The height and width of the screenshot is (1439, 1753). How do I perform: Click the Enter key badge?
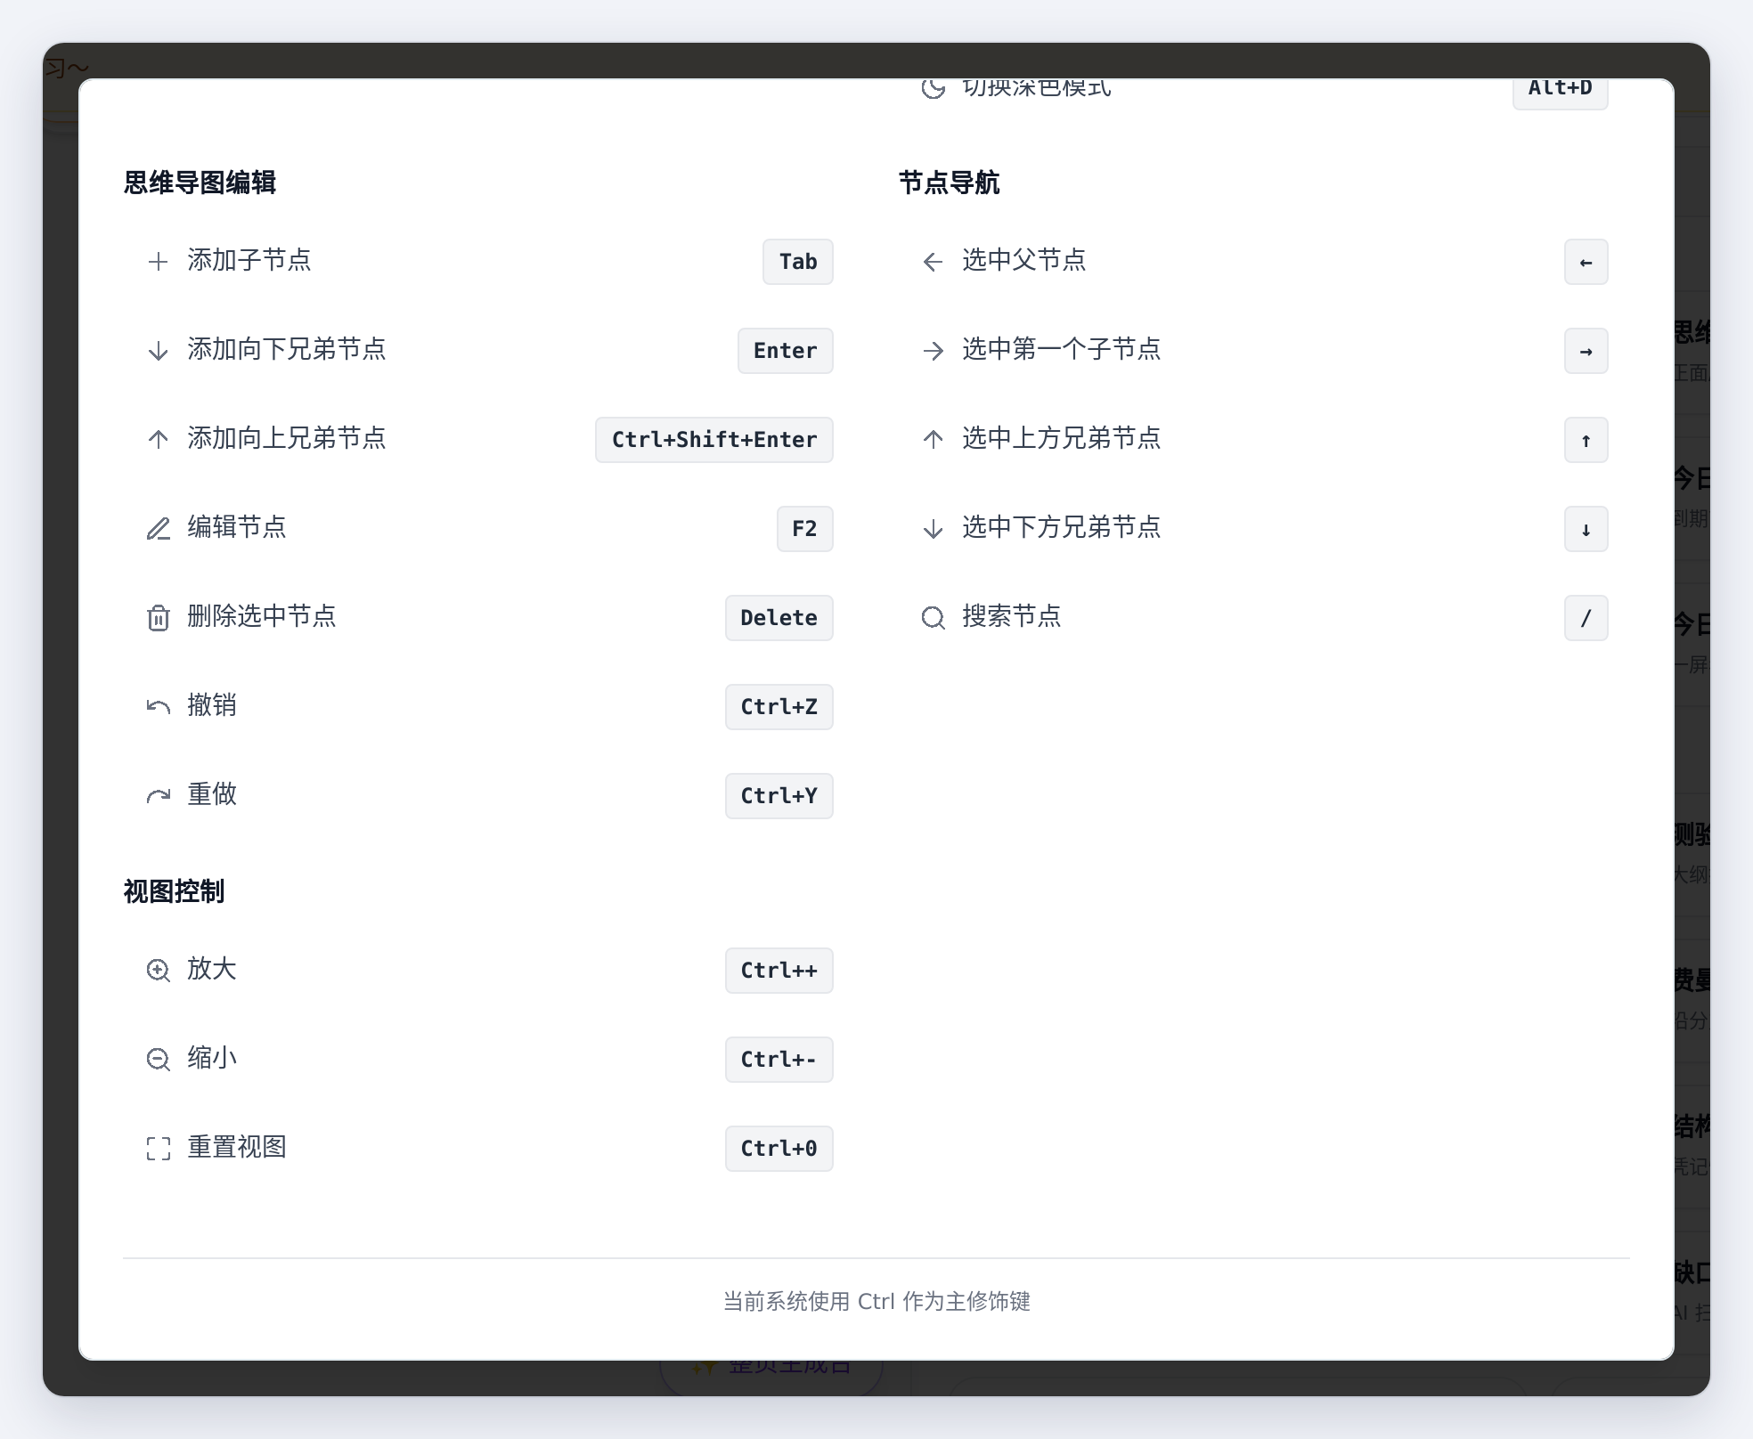[x=786, y=351]
